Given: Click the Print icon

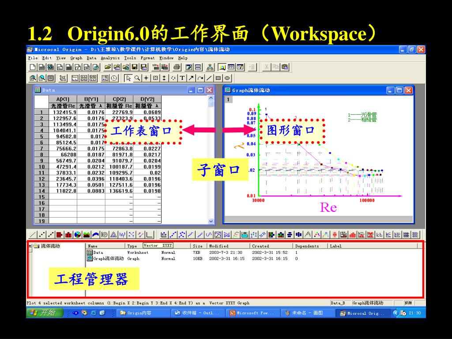Looking at the screenshot, I should tap(177, 67).
